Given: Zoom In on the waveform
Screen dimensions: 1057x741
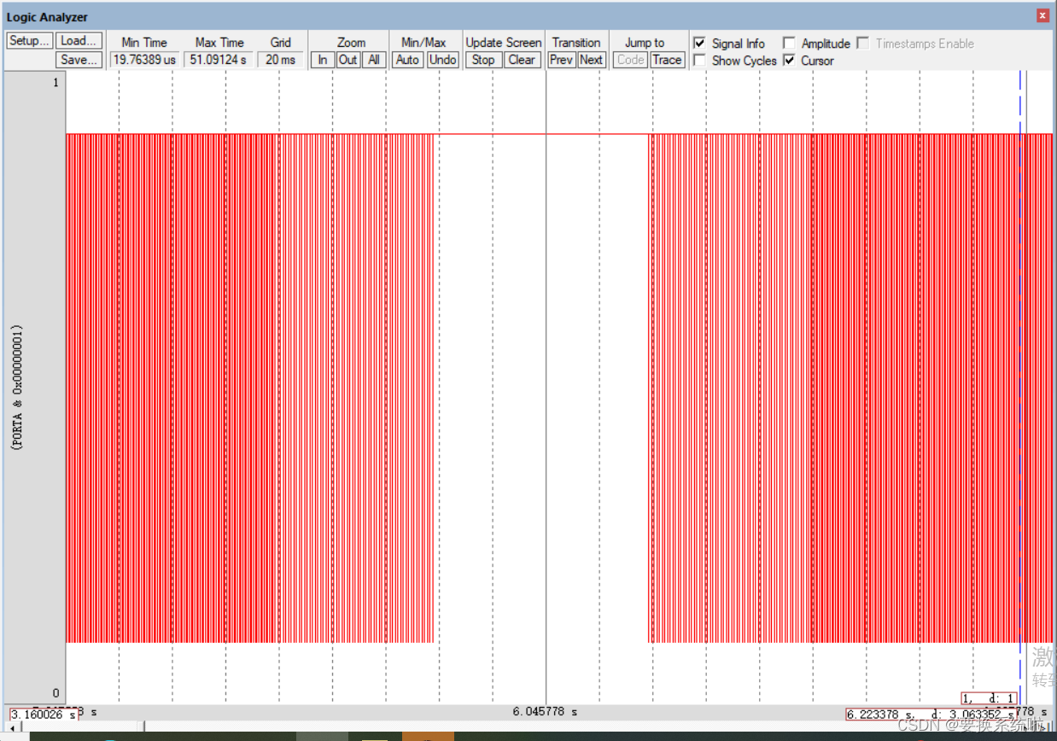Looking at the screenshot, I should pos(323,60).
